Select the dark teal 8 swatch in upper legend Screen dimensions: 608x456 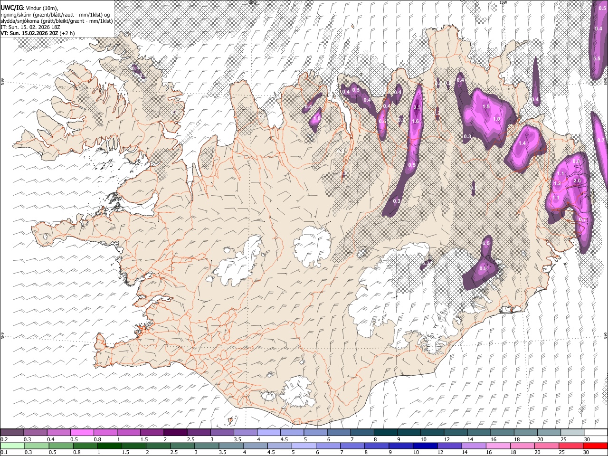pos(385,432)
